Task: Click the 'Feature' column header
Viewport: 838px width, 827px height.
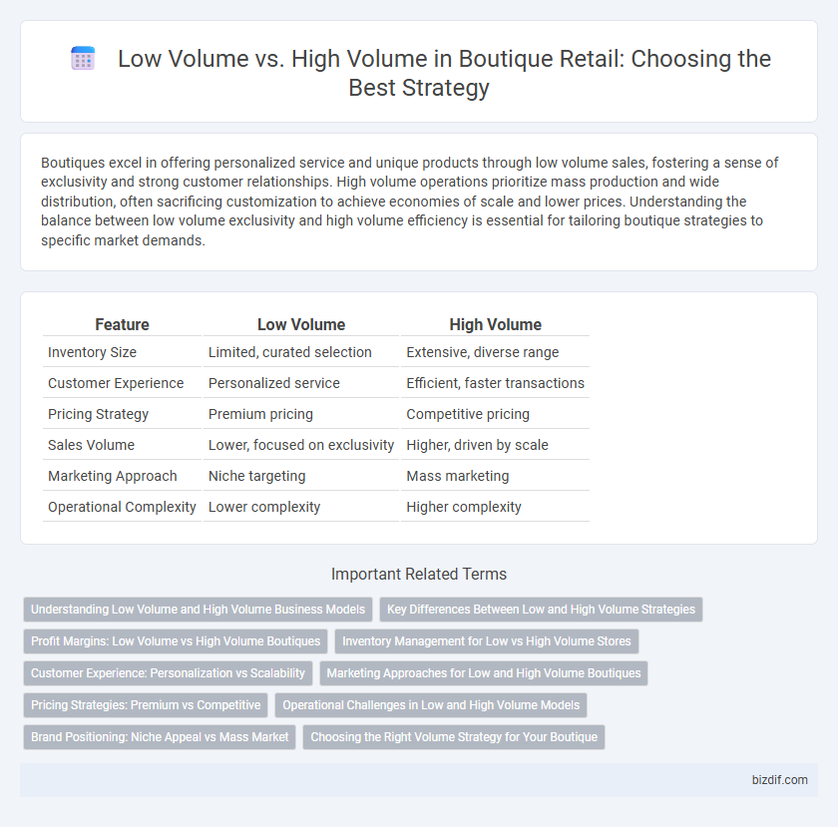Action: [122, 324]
